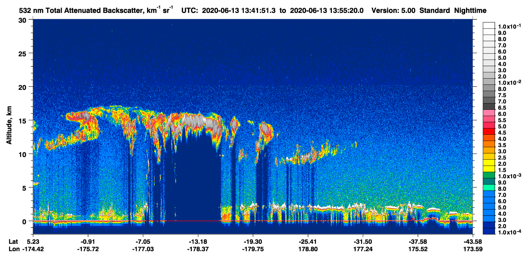Click longitude value '-175.72'
Screen dimensions: 525x269
click(x=88, y=249)
